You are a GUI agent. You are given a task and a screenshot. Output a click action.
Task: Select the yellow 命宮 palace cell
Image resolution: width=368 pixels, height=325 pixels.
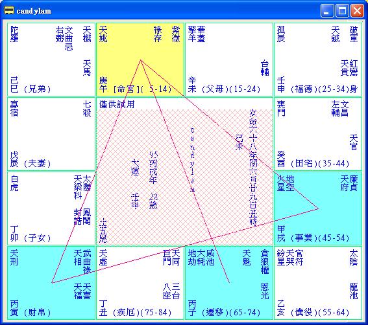tap(140, 60)
